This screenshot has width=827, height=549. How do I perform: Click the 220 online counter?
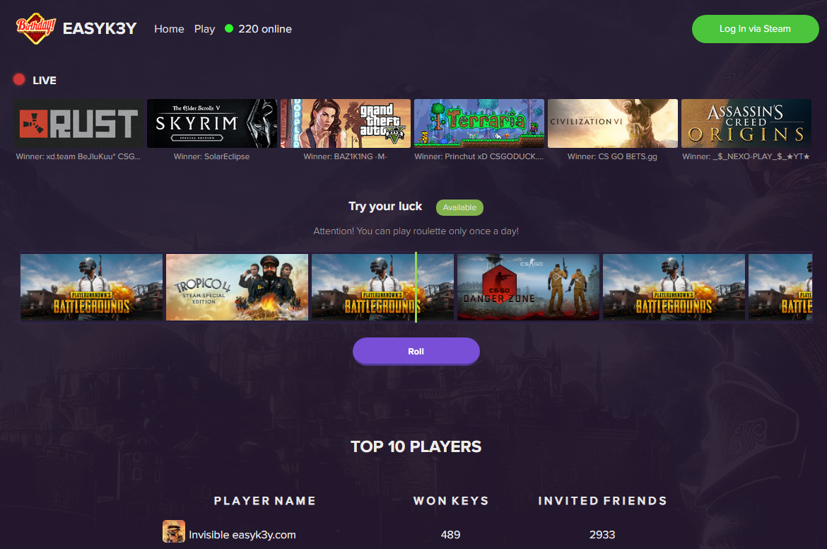click(x=265, y=29)
